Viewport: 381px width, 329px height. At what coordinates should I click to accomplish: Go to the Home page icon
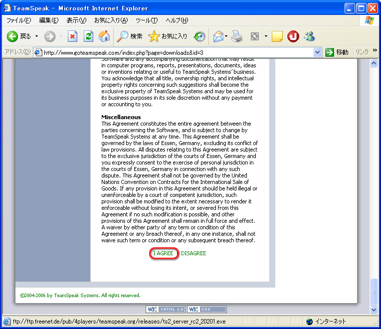104,36
